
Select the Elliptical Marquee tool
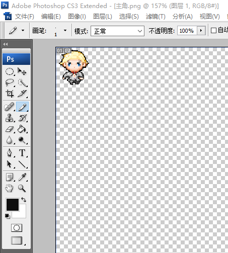tap(10, 71)
